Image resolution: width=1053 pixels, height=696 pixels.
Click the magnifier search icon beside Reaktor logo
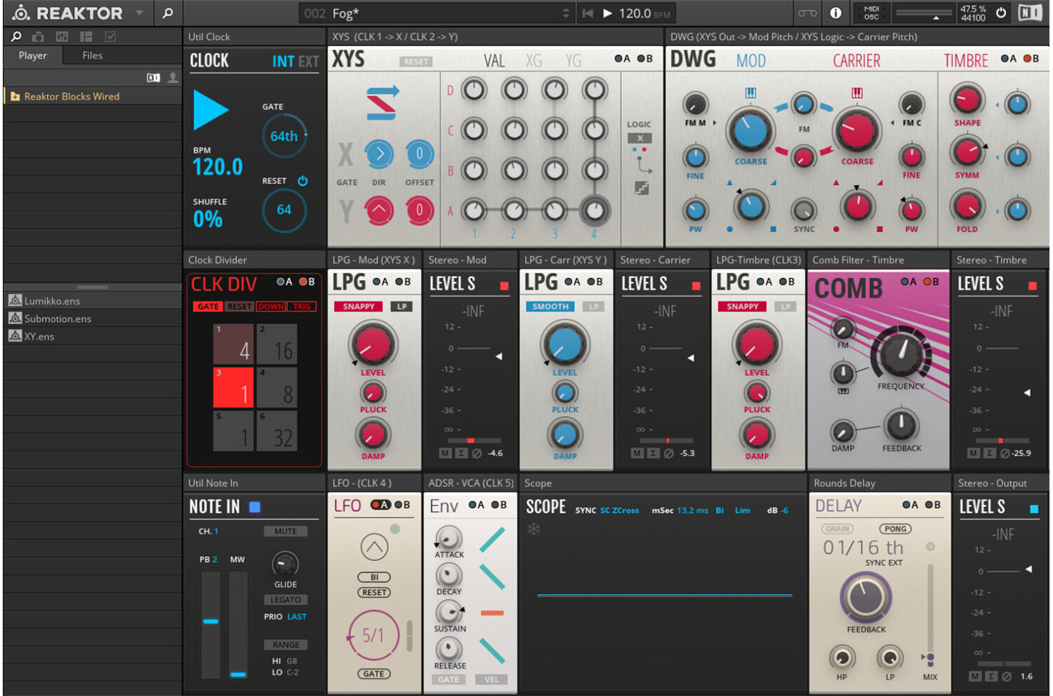click(x=168, y=13)
